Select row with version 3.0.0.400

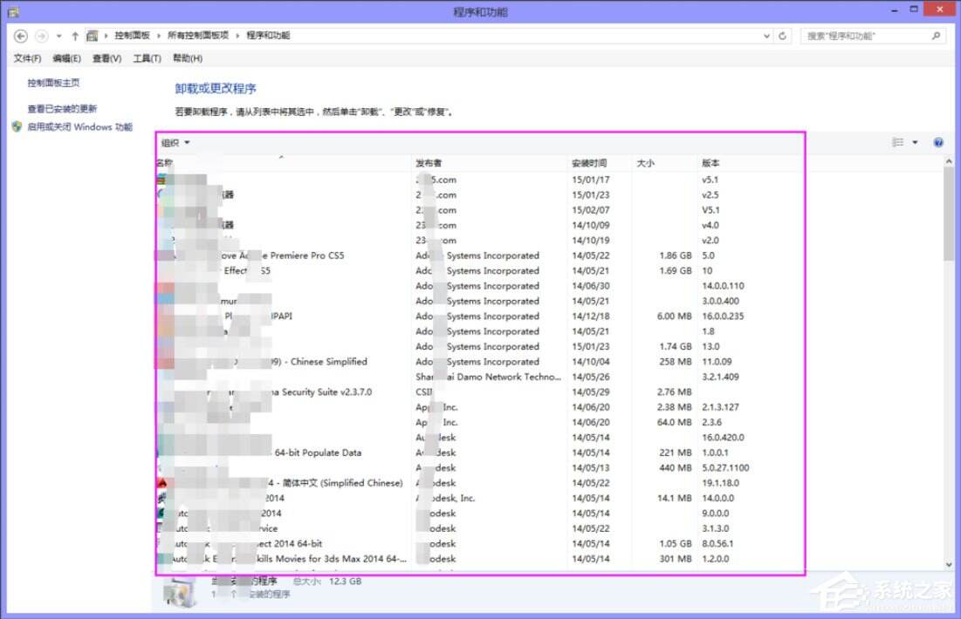[478, 302]
